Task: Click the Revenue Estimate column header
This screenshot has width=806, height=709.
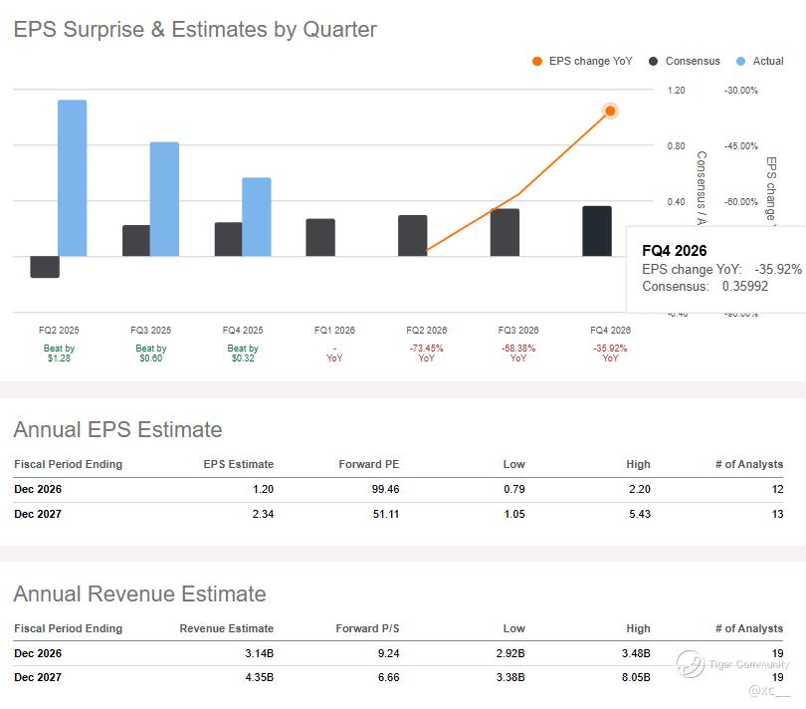Action: [x=226, y=628]
